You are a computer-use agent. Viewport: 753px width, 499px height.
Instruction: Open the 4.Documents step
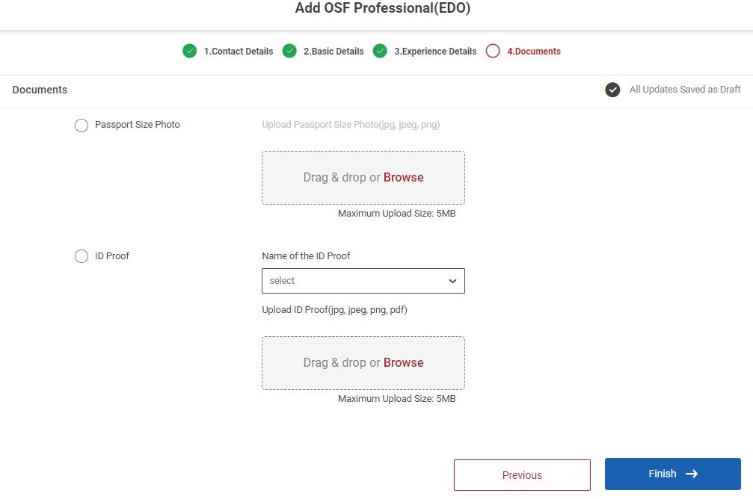pyautogui.click(x=534, y=52)
